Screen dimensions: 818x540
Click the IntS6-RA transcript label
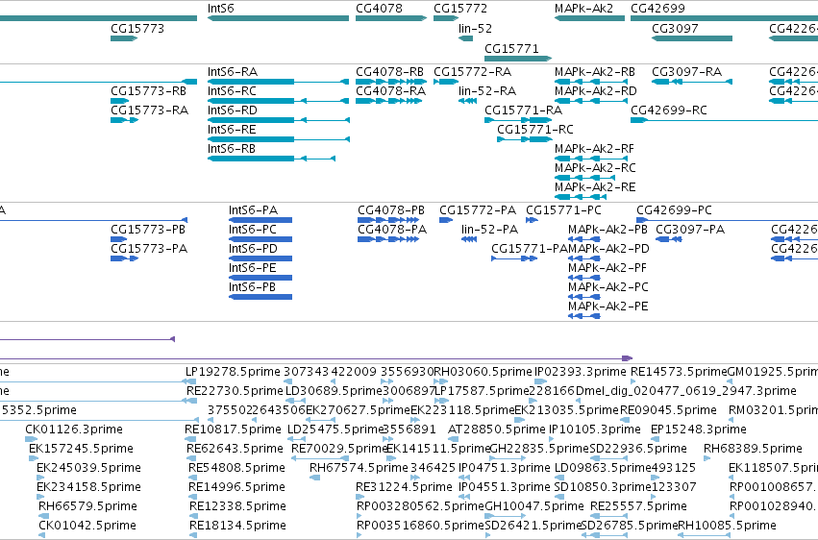click(x=233, y=72)
